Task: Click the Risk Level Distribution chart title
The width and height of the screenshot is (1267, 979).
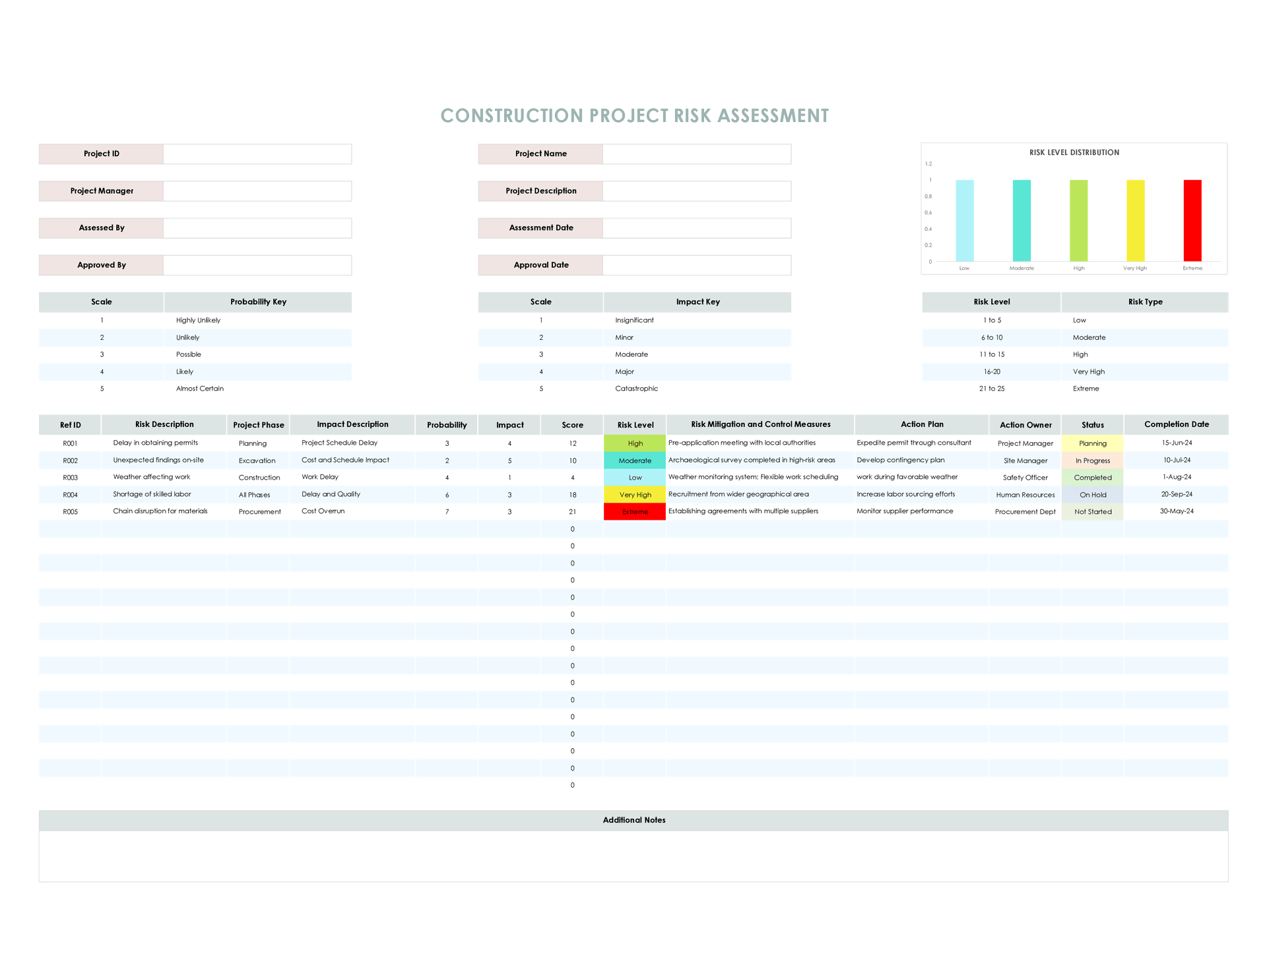Action: pos(1074,152)
